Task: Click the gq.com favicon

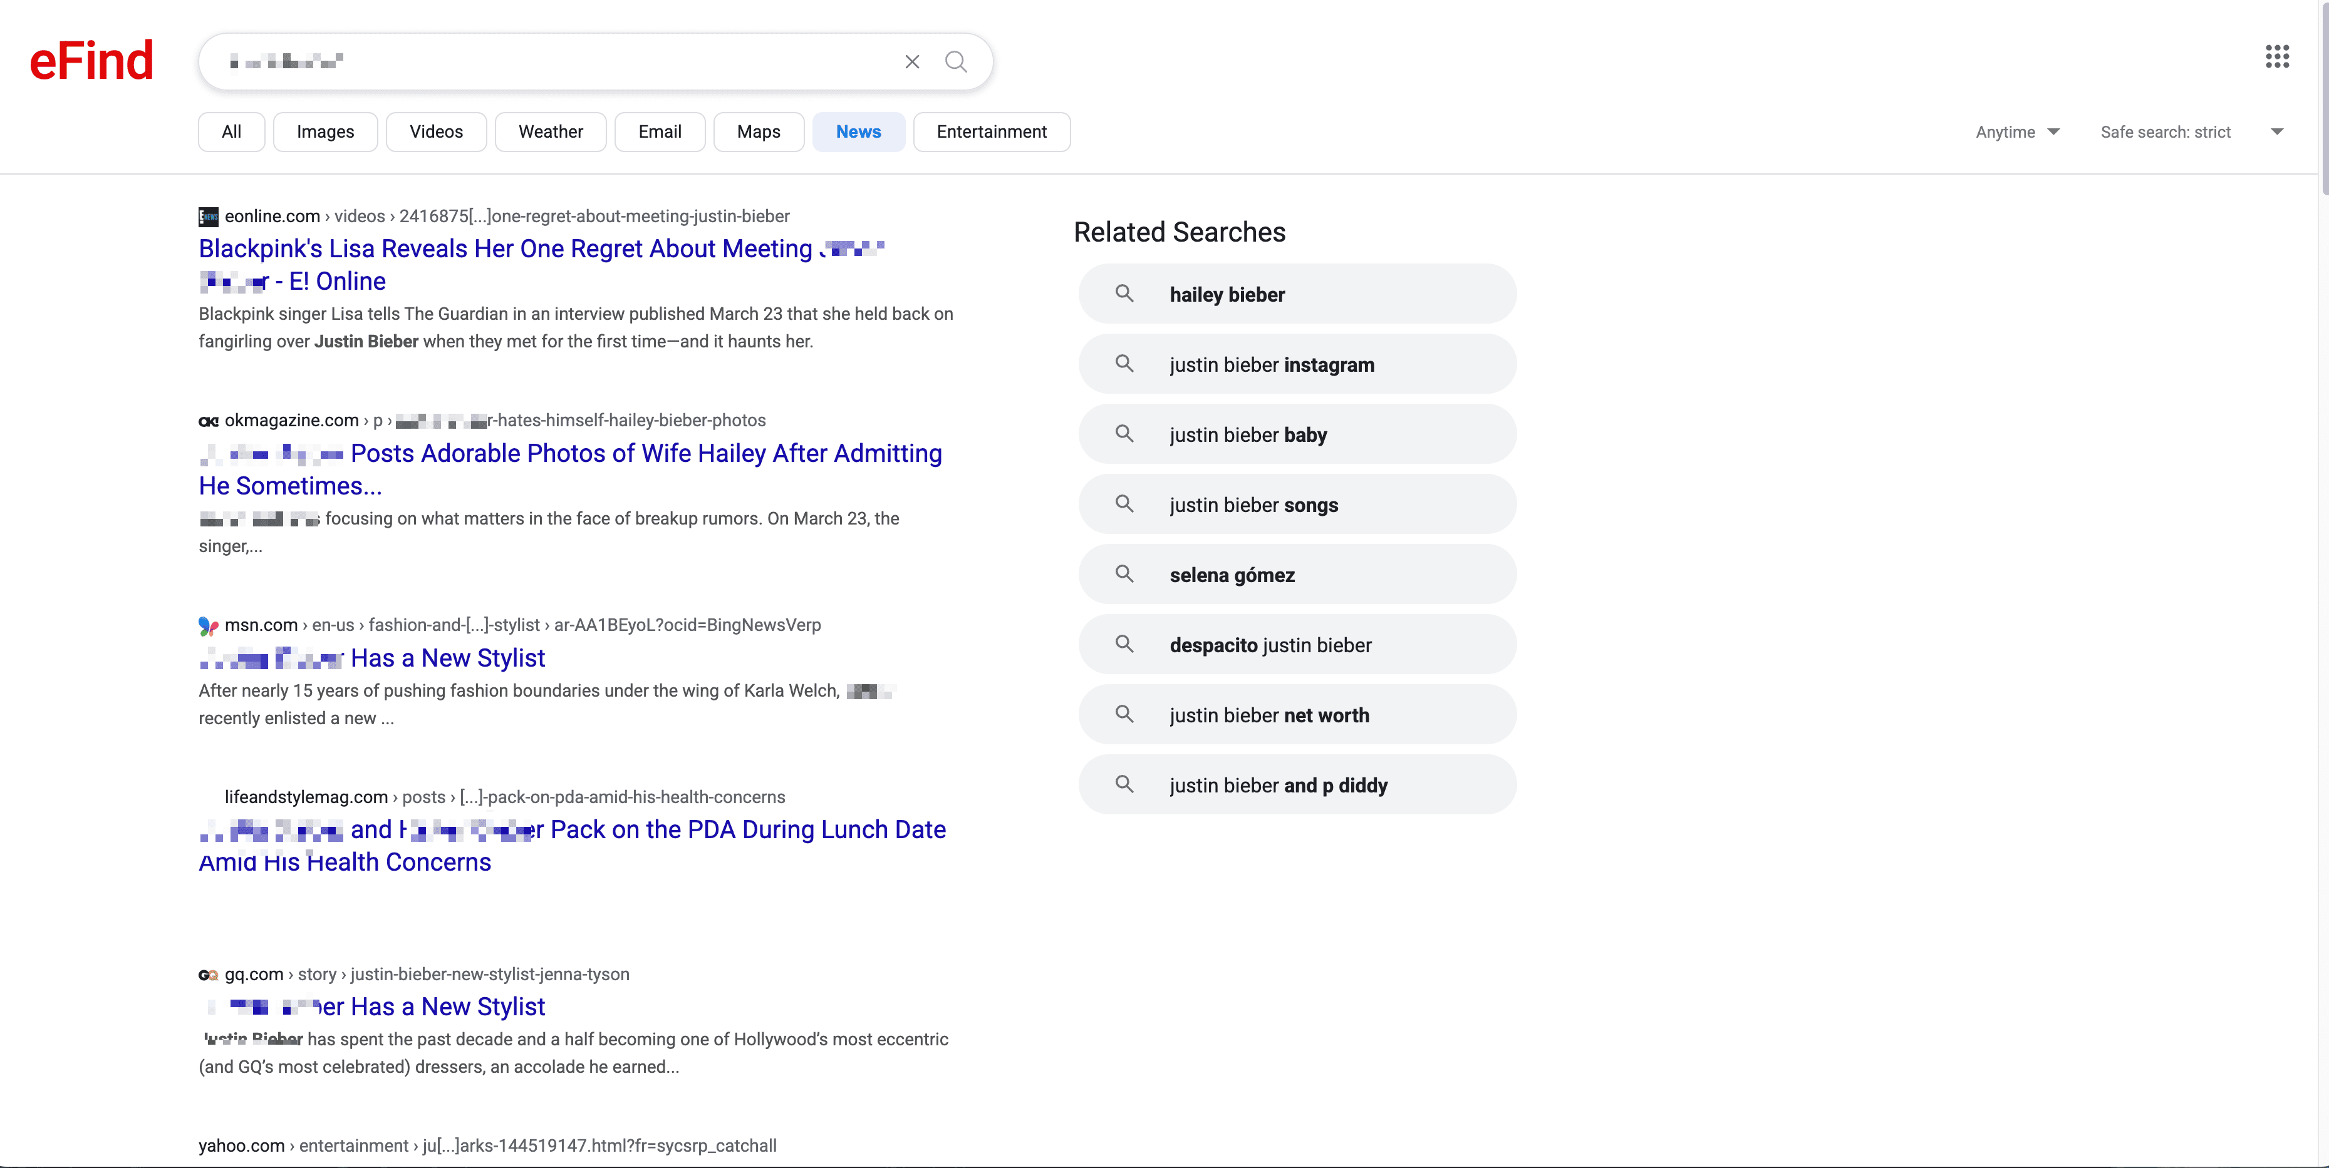Action: point(208,975)
